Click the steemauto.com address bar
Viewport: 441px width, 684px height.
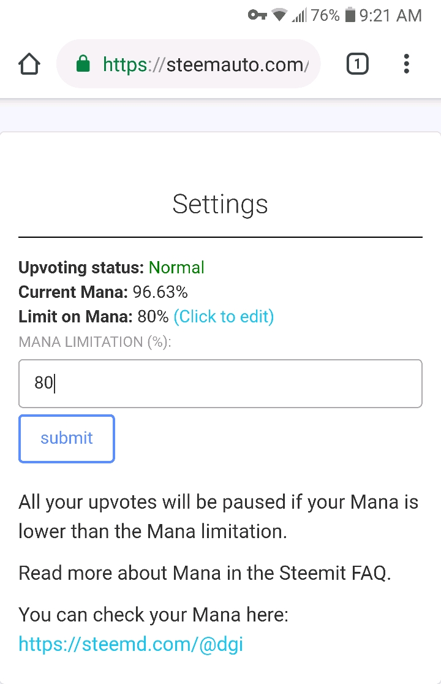coord(188,64)
